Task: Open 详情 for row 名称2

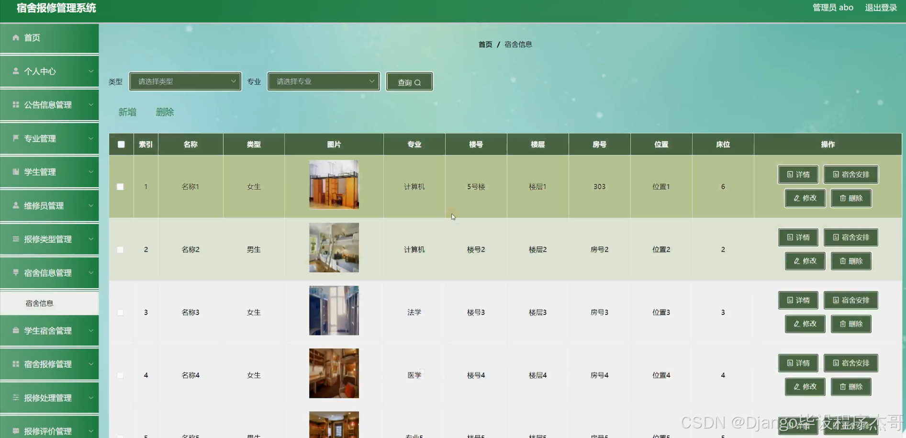Action: point(798,237)
